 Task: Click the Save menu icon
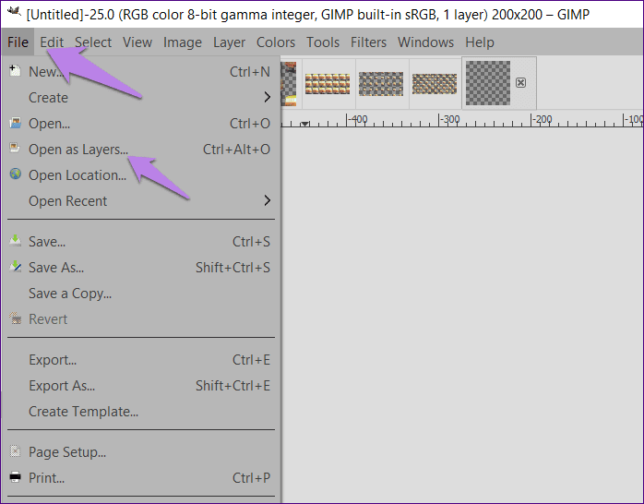(15, 240)
